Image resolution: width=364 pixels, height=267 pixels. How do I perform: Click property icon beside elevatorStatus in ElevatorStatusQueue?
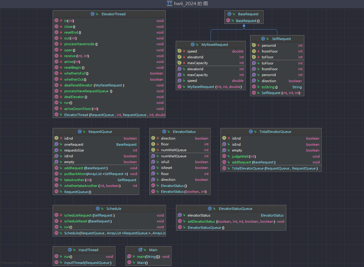tap(180, 215)
